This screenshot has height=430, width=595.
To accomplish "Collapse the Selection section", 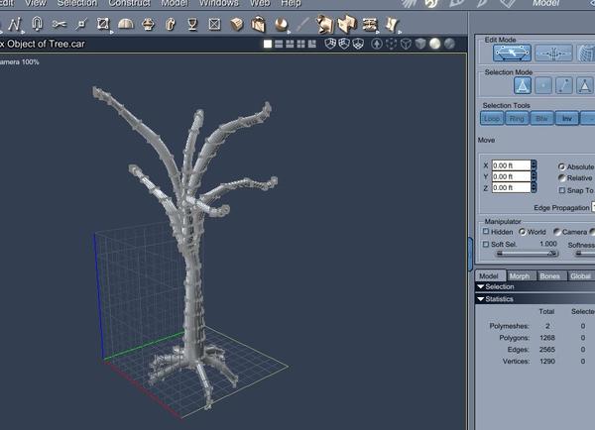I will (x=482, y=286).
